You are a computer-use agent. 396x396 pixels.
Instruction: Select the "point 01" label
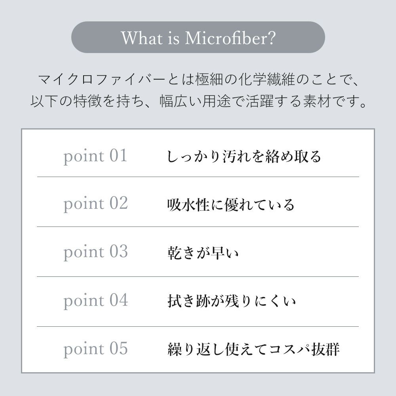(x=95, y=156)
